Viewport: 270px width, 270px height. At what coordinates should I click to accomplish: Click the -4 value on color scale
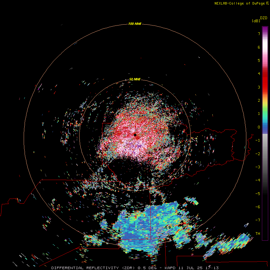pos(258,180)
